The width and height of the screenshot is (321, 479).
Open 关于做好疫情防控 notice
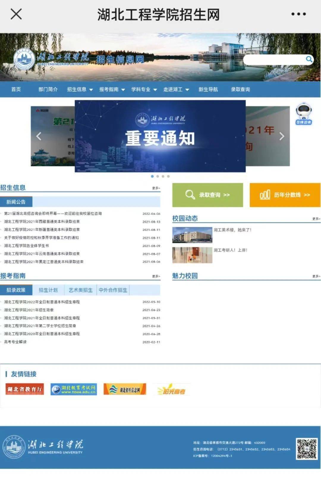pyautogui.click(x=41, y=238)
